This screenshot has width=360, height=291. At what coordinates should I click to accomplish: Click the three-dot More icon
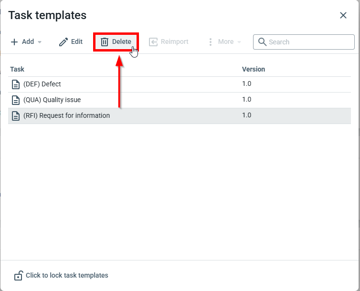[210, 42]
